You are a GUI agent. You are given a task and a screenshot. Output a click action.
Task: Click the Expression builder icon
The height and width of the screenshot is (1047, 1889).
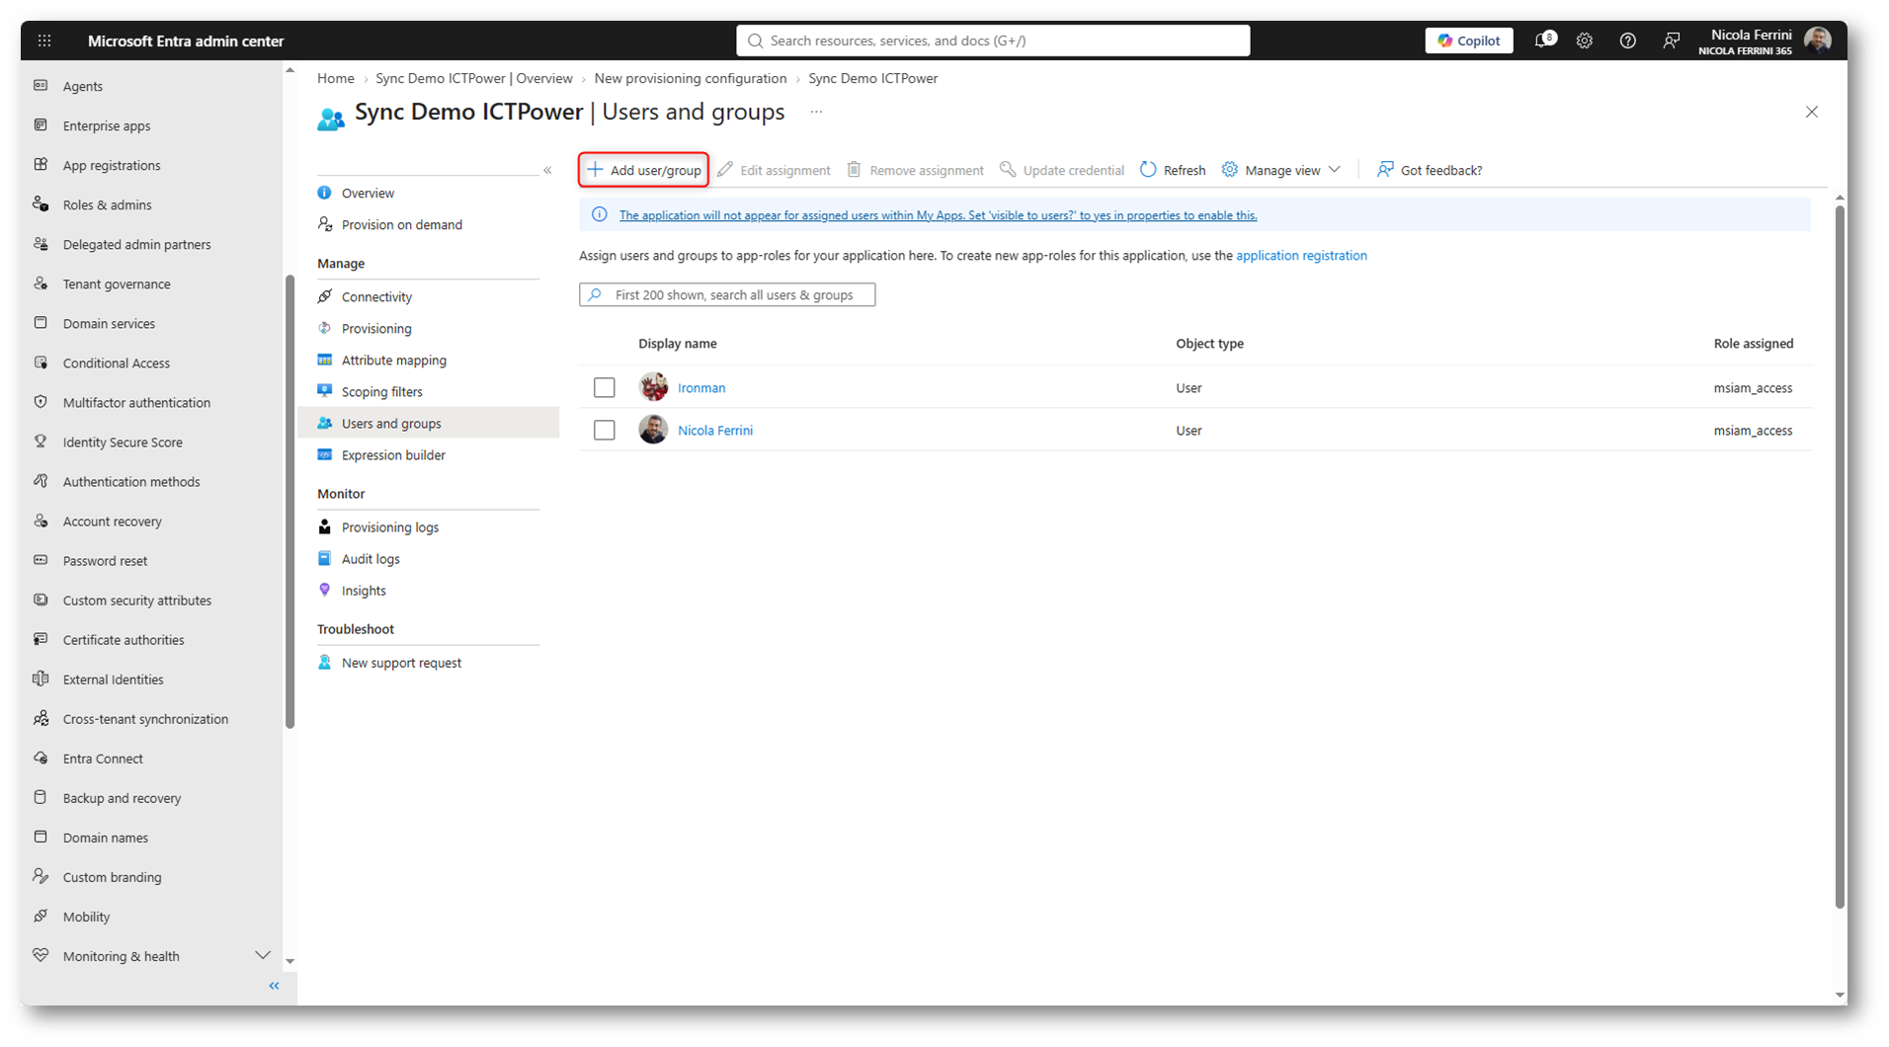(x=325, y=454)
